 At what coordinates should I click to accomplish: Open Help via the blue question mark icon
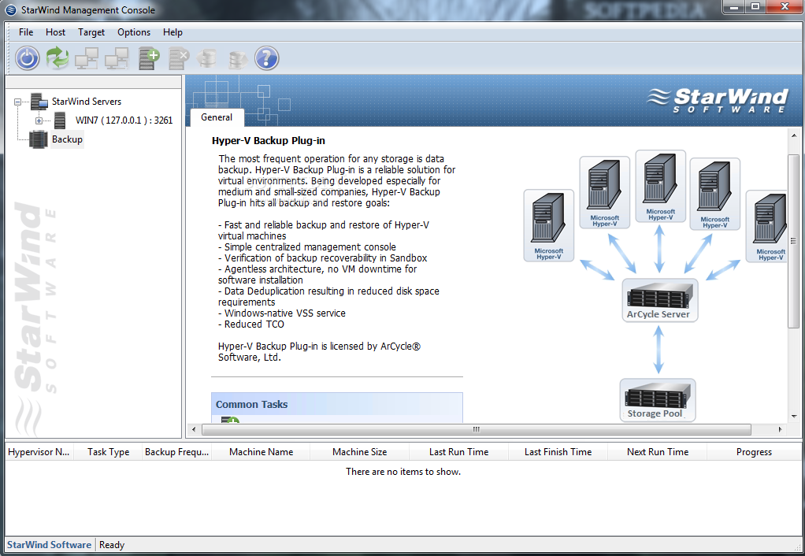tap(267, 58)
